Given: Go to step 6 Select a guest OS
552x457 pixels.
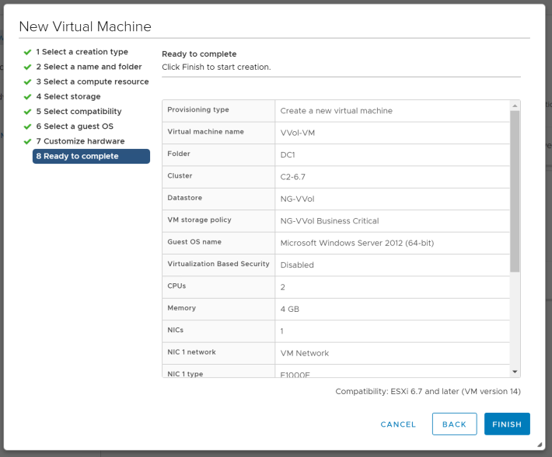Looking at the screenshot, I should (x=74, y=126).
